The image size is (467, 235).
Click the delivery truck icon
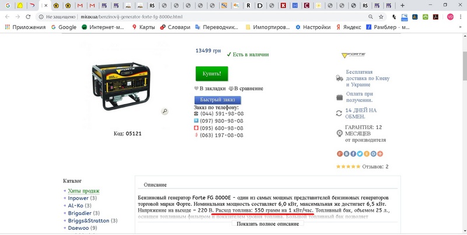point(340,78)
